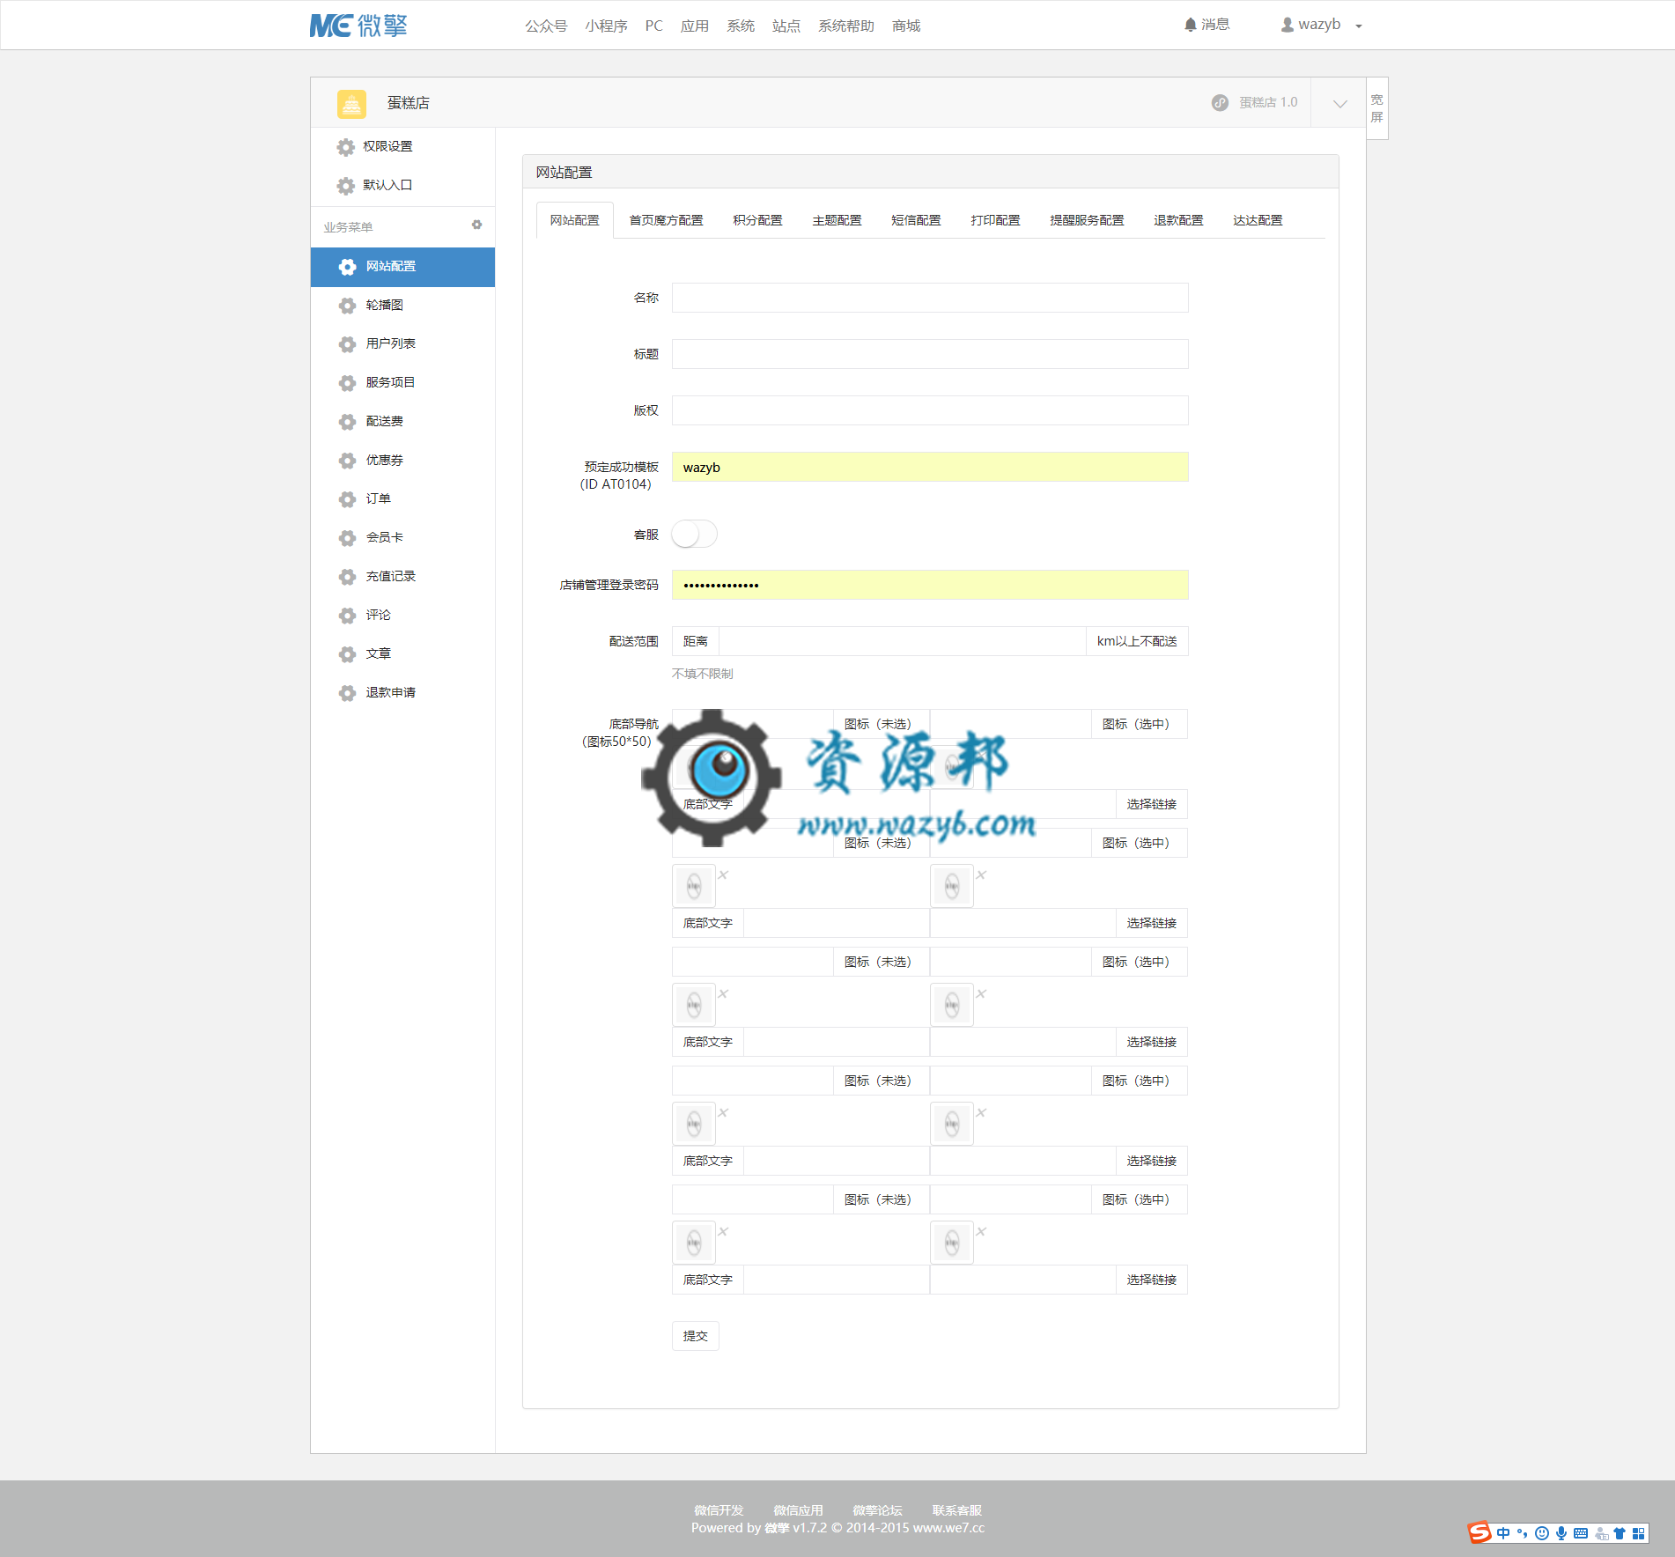Screen dimensions: 1675x1557
Task: Select 网站配置 in the sidebar menu
Action: [402, 267]
